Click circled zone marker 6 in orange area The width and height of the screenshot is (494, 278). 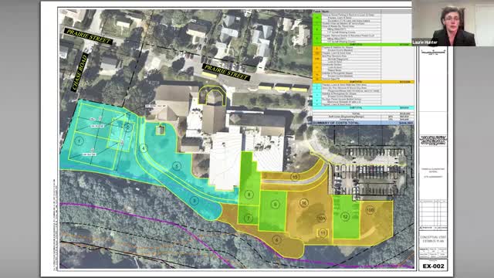(276, 240)
